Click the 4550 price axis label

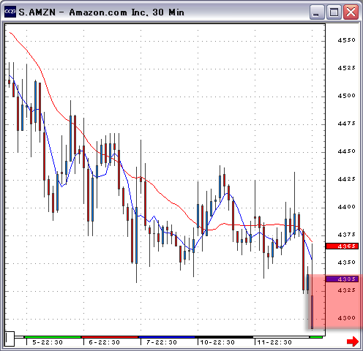(346, 40)
